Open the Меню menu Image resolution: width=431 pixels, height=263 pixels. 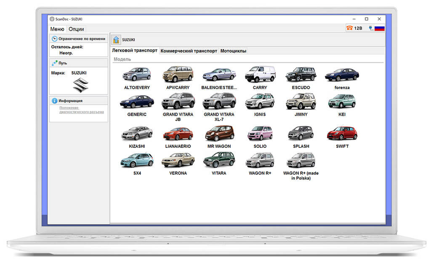pos(57,29)
